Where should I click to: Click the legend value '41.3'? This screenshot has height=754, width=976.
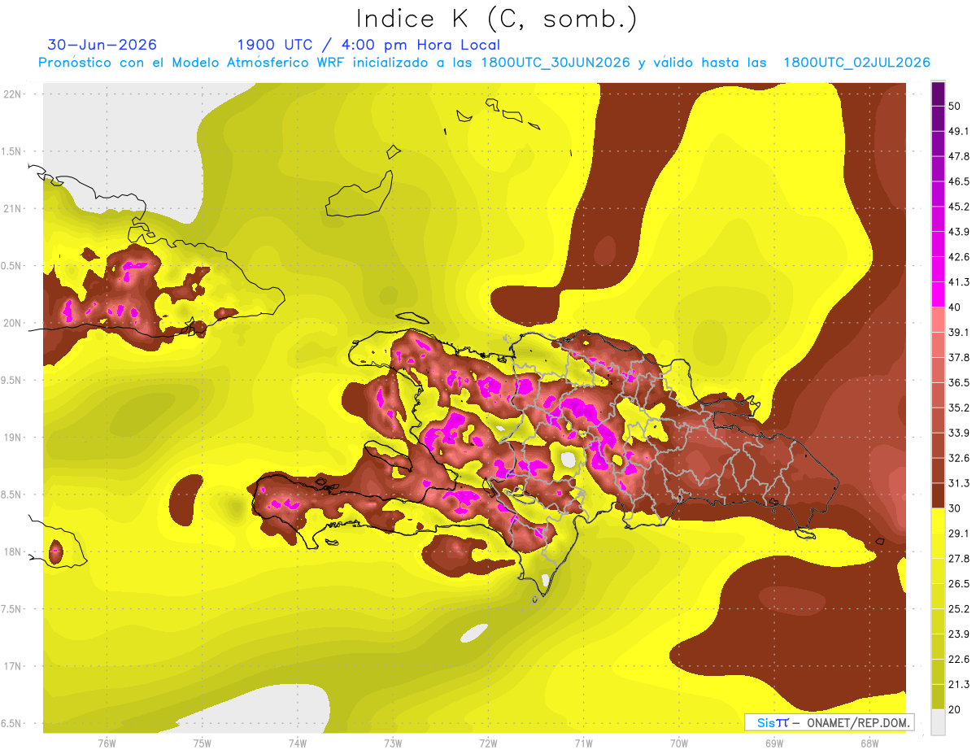pos(959,282)
